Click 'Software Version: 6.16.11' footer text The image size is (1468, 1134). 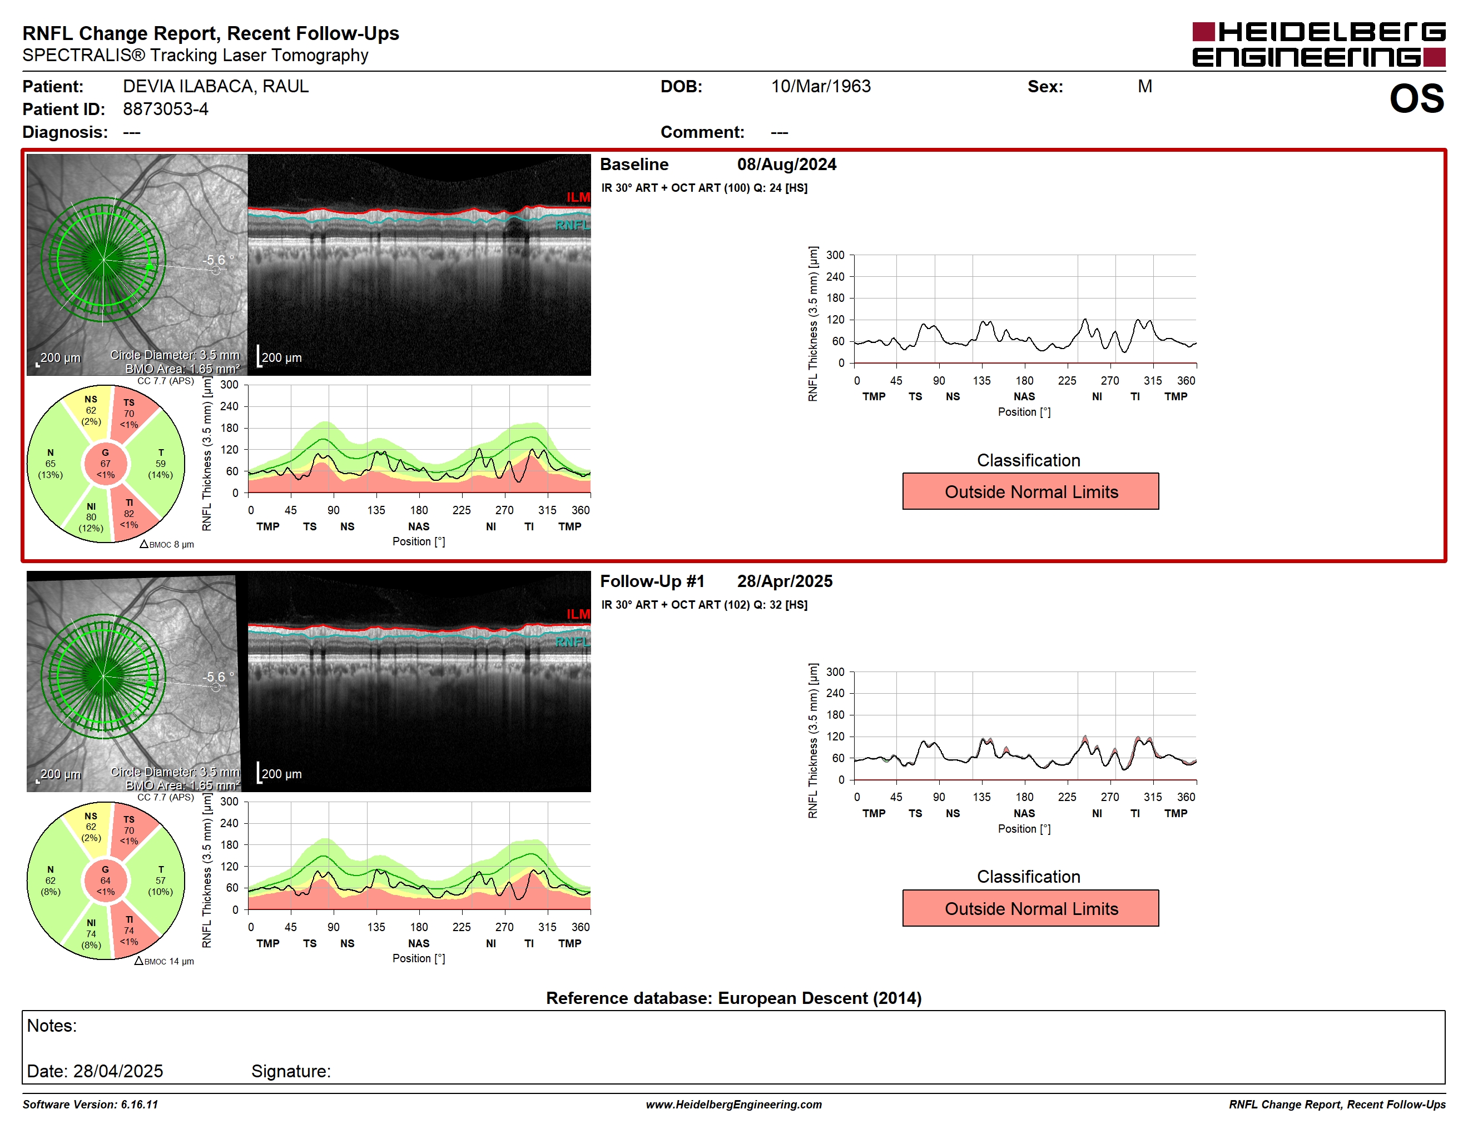pyautogui.click(x=90, y=1105)
